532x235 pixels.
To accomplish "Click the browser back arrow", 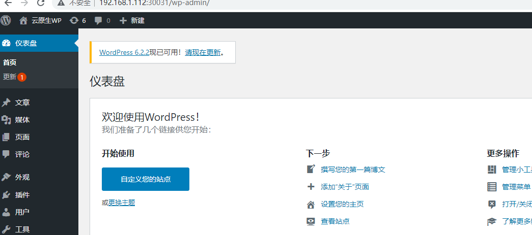I will coord(8,3).
